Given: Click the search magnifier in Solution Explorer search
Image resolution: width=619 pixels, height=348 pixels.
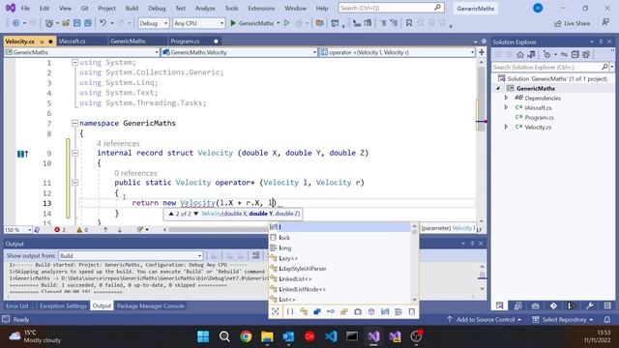Looking at the screenshot, I should (604, 67).
